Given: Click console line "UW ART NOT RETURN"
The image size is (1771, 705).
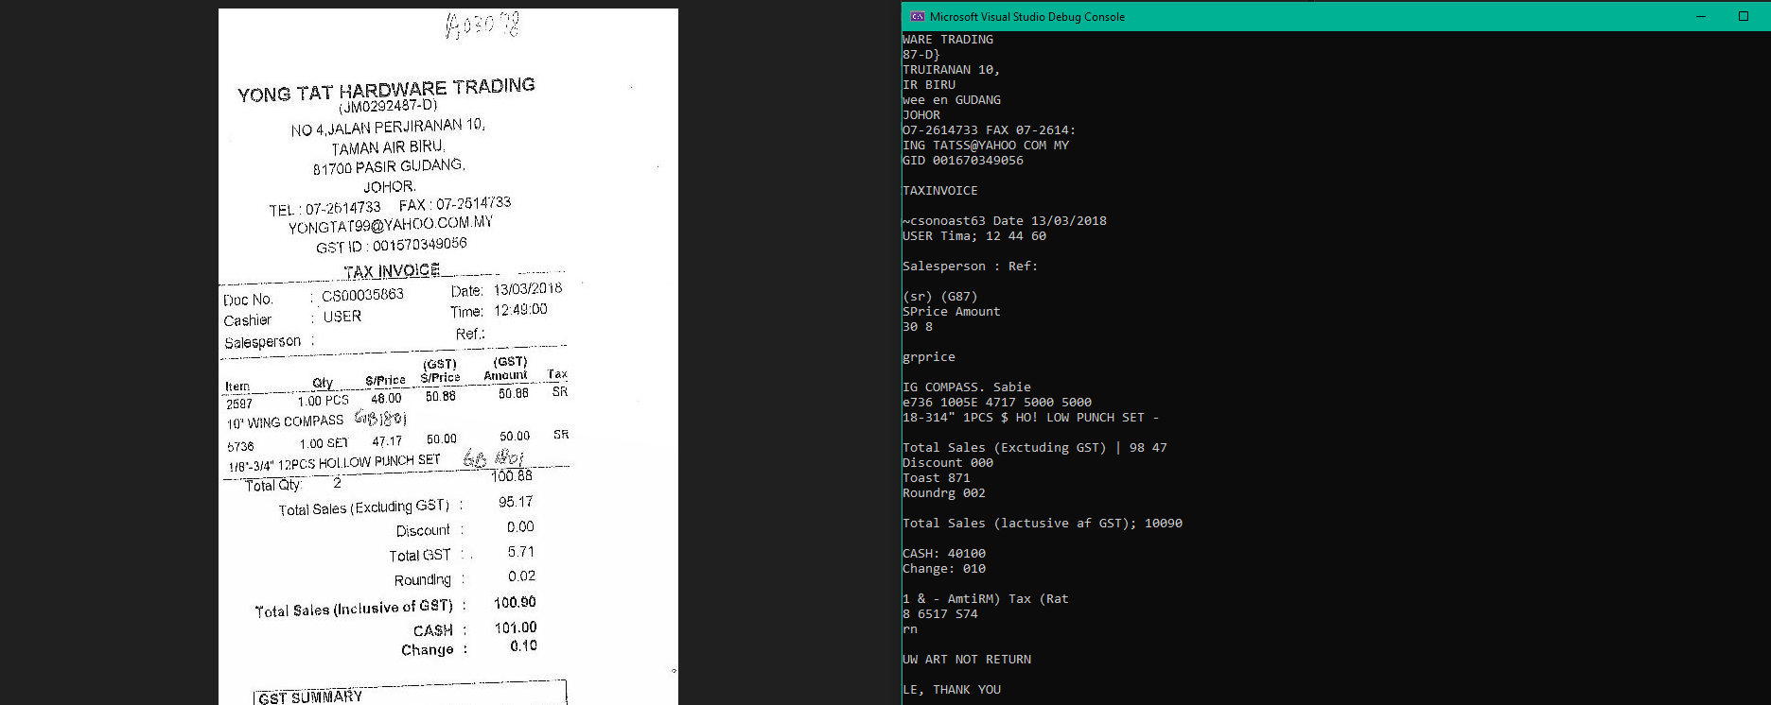Looking at the screenshot, I should coord(967,660).
